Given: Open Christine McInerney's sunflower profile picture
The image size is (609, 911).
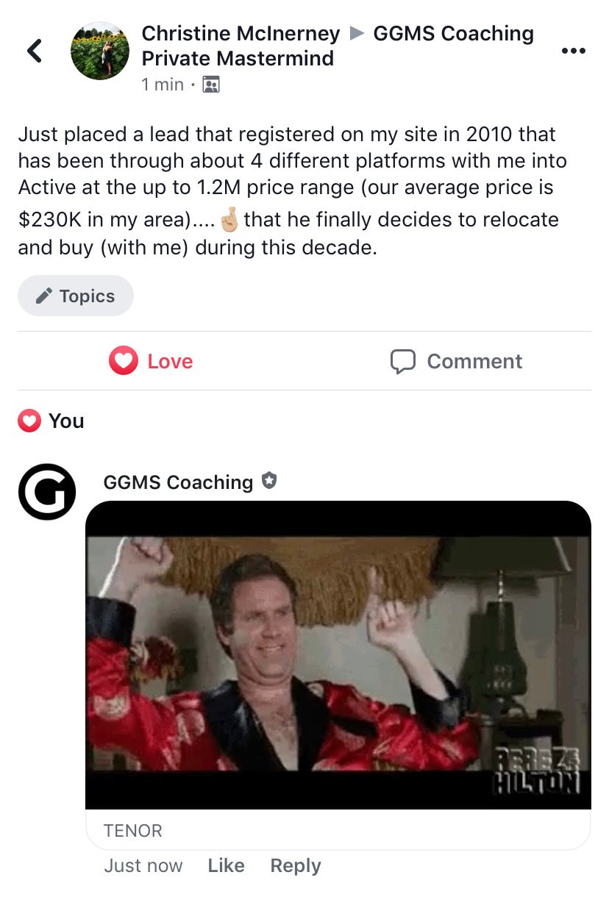Looking at the screenshot, I should [100, 51].
